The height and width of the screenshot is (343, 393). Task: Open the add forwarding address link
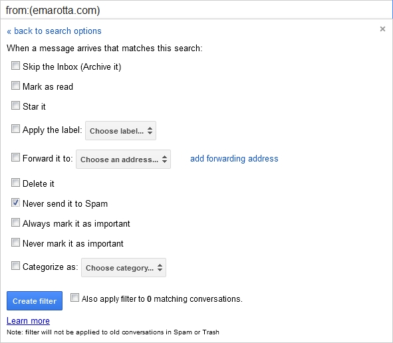tap(234, 159)
